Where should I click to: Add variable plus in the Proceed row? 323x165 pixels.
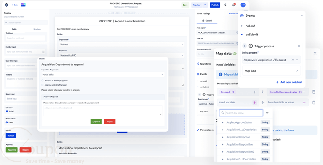point(255,92)
